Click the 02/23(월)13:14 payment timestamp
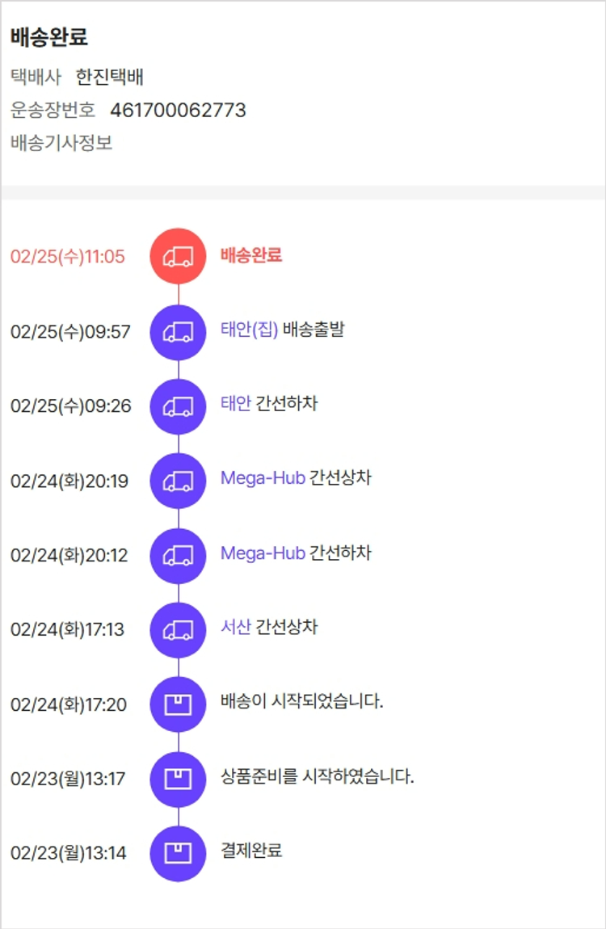The height and width of the screenshot is (929, 606). click(x=69, y=853)
